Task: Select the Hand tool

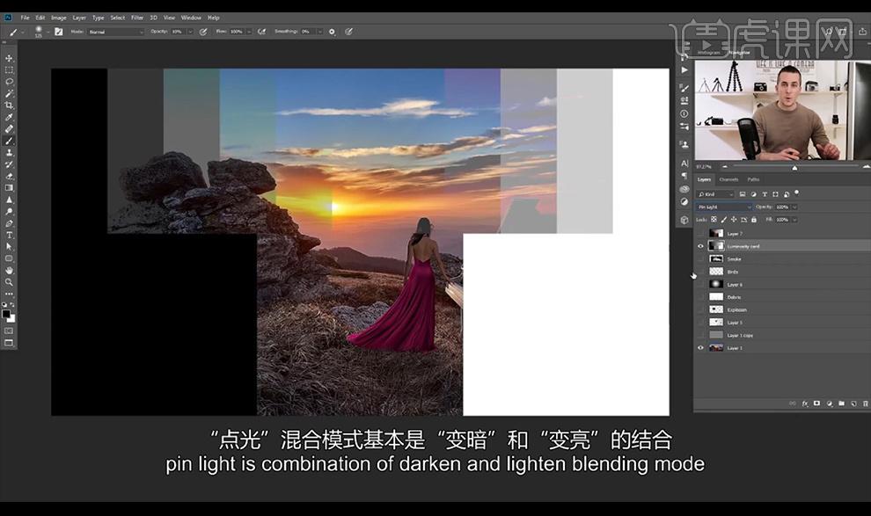Action: click(x=9, y=270)
